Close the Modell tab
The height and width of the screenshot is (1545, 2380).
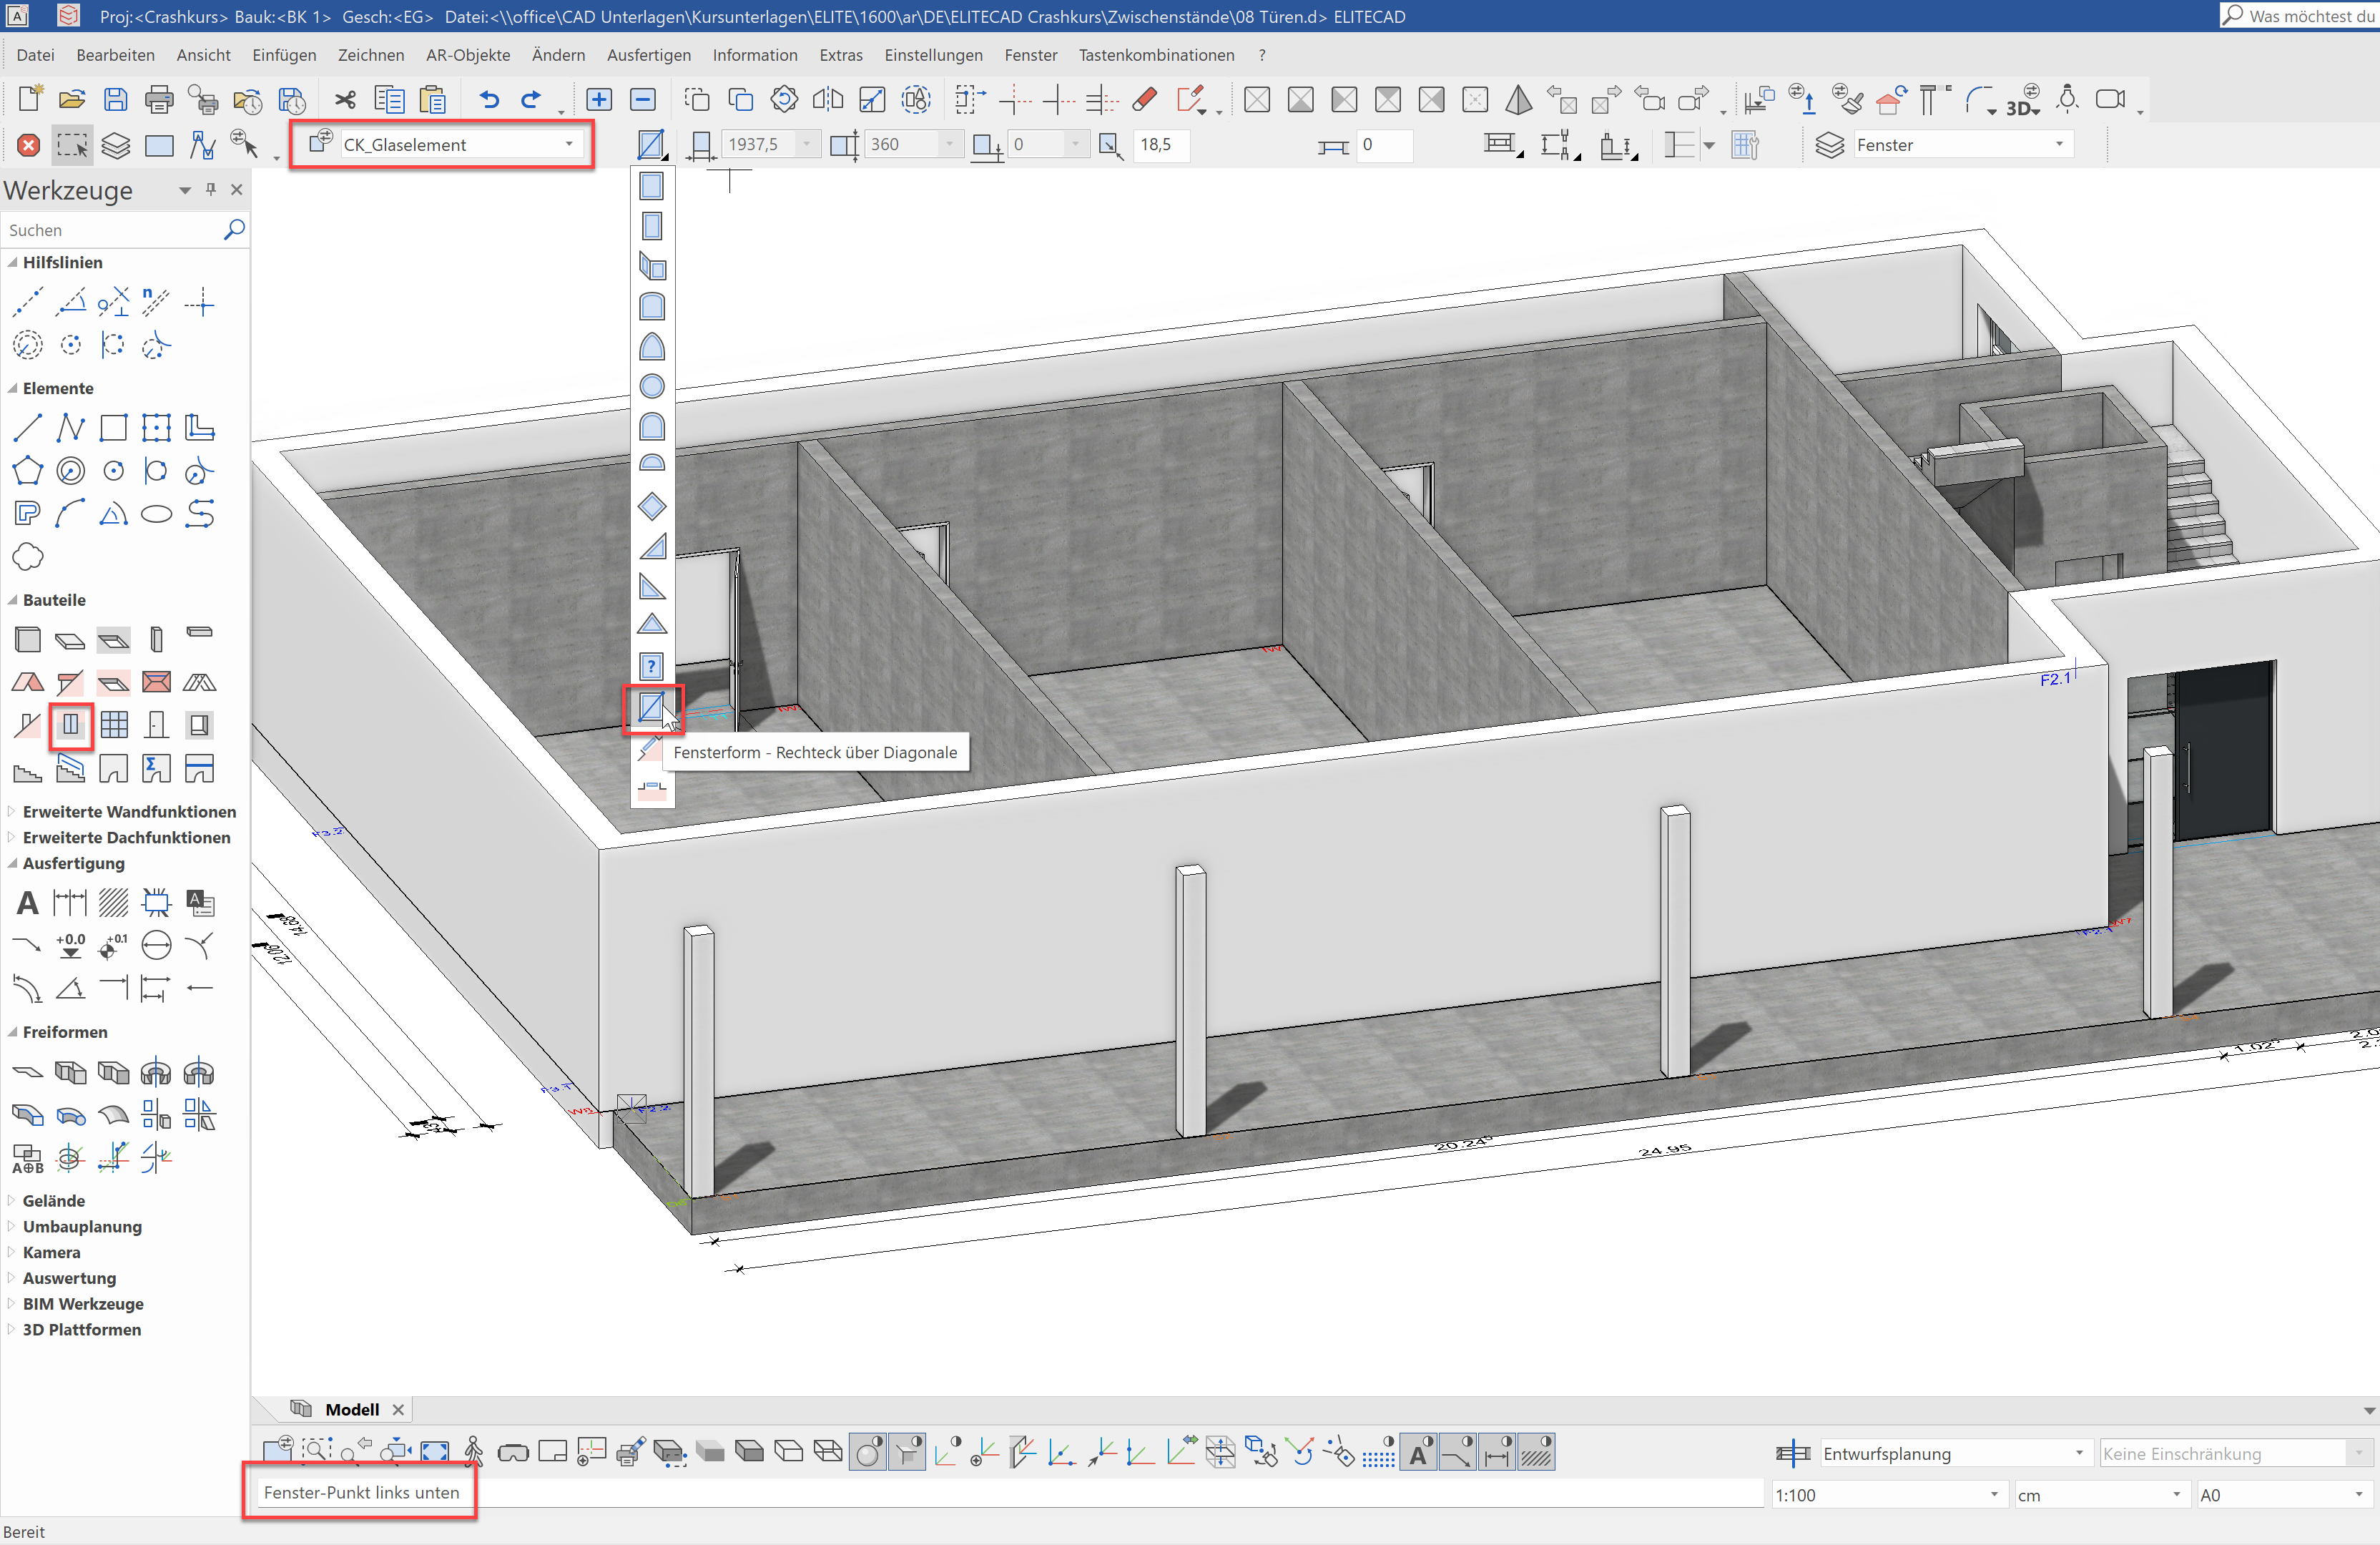[398, 1409]
